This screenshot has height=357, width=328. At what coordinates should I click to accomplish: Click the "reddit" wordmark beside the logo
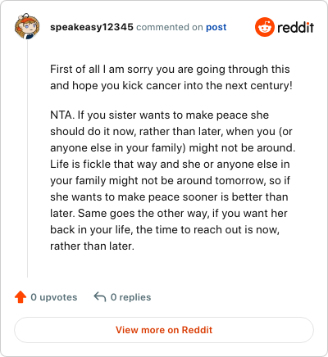coord(296,28)
